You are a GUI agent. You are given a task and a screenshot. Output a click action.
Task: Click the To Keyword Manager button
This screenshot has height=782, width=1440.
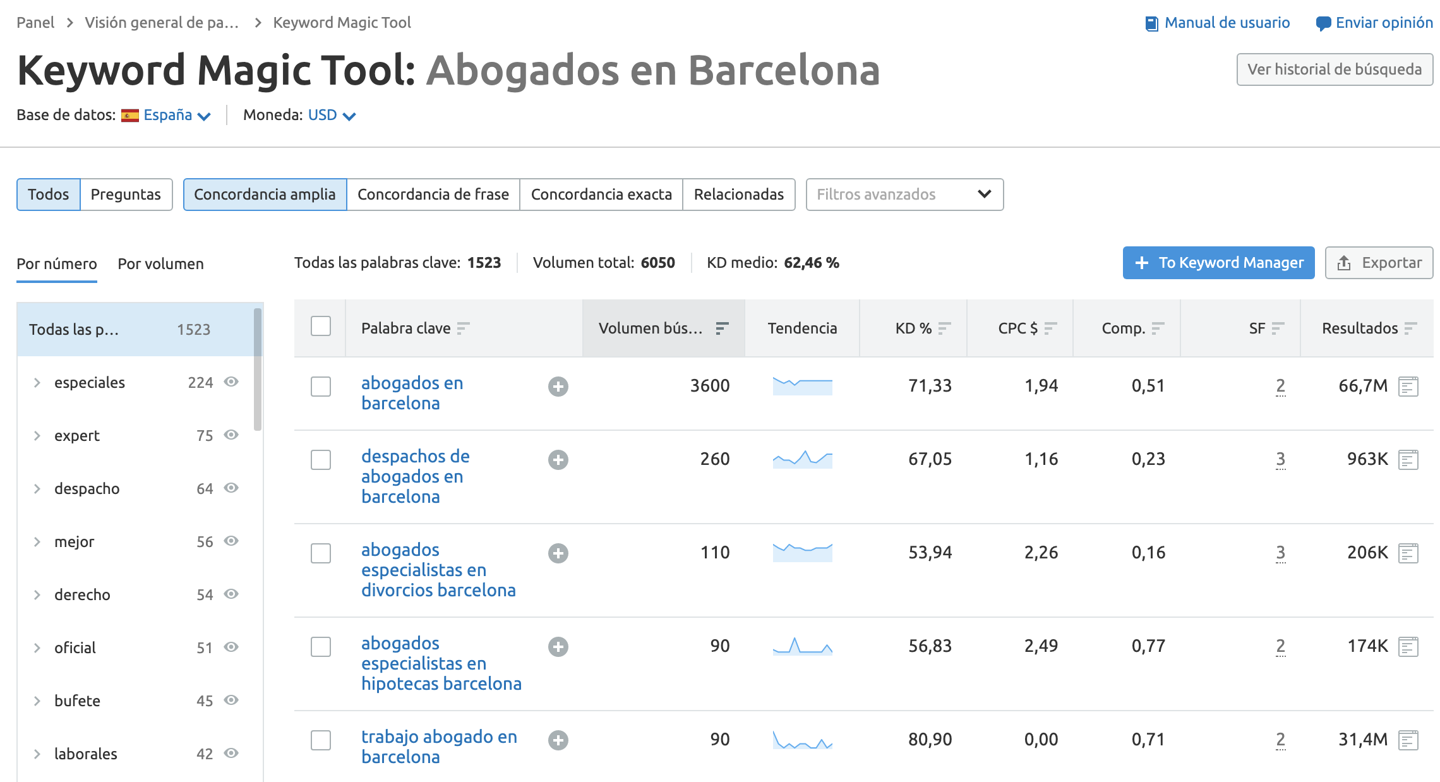click(1218, 263)
